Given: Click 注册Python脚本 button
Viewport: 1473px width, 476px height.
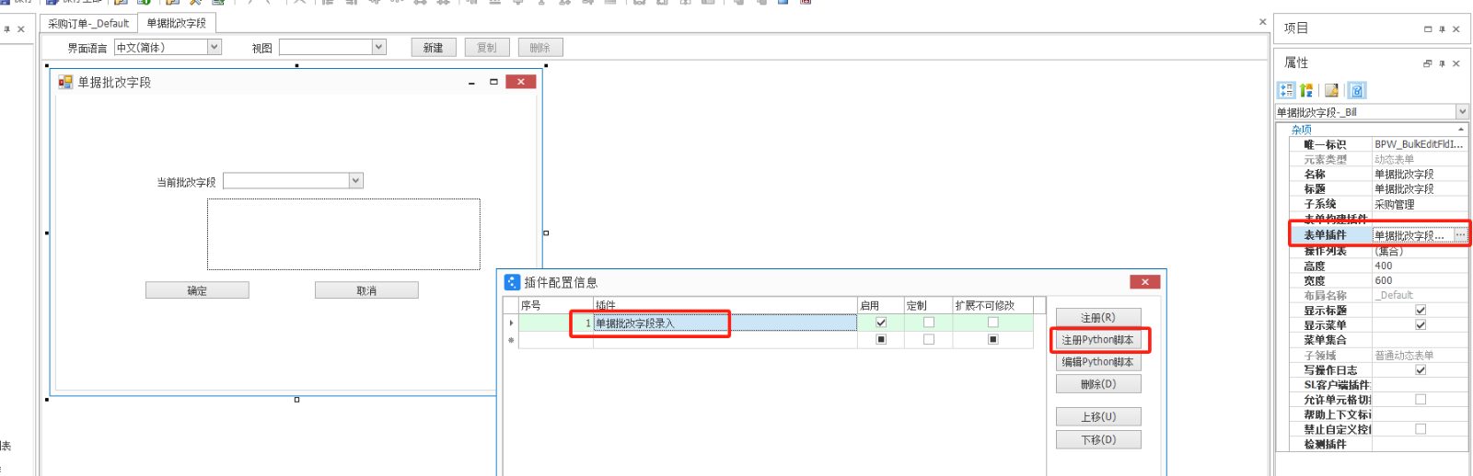Looking at the screenshot, I should click(x=1098, y=340).
